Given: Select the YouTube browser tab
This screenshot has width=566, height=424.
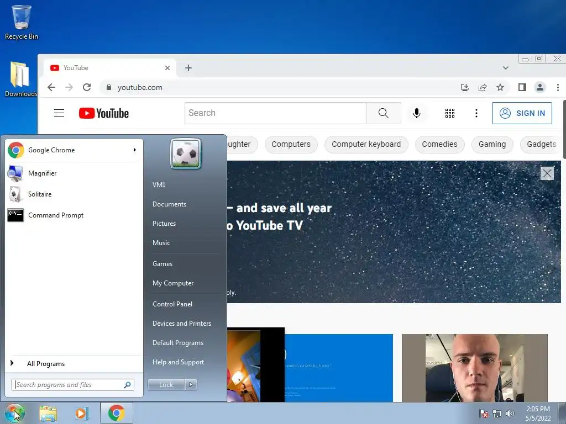Looking at the screenshot, I should (x=109, y=68).
